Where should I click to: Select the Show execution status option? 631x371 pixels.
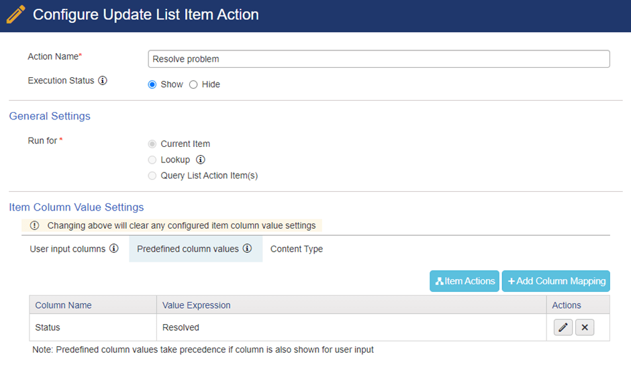pos(152,85)
